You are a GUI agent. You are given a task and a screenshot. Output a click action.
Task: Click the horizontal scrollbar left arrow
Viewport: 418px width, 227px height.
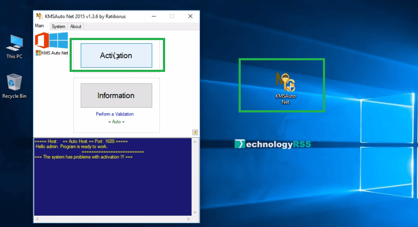pyautogui.click(x=37, y=219)
